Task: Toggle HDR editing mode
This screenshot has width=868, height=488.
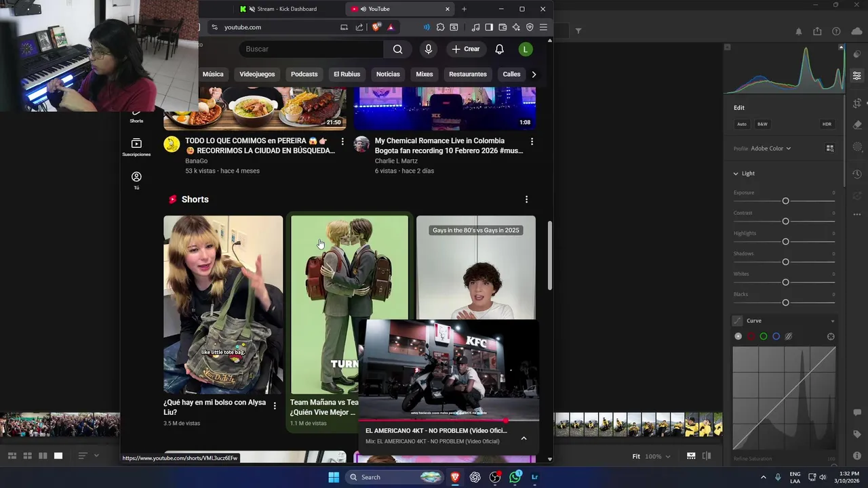Action: 827,124
